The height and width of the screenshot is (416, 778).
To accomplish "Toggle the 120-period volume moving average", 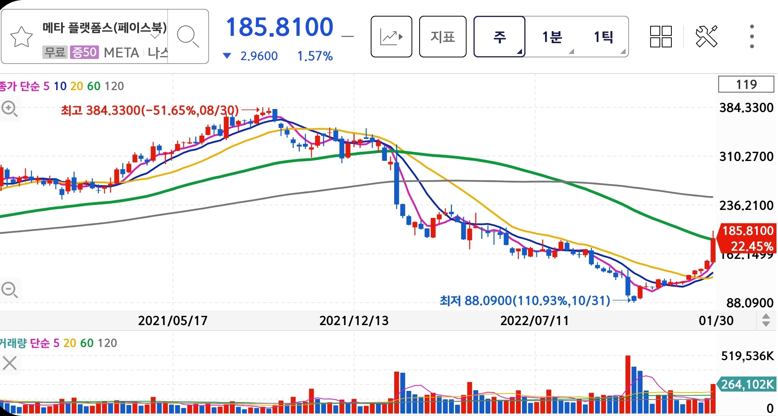I will point(107,343).
